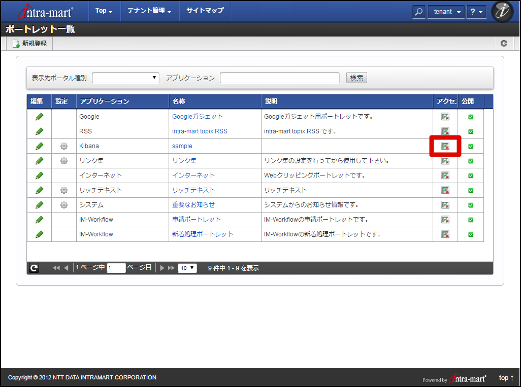Open the gear settings icon for Kibana
The width and height of the screenshot is (521, 387).
[x=63, y=146]
